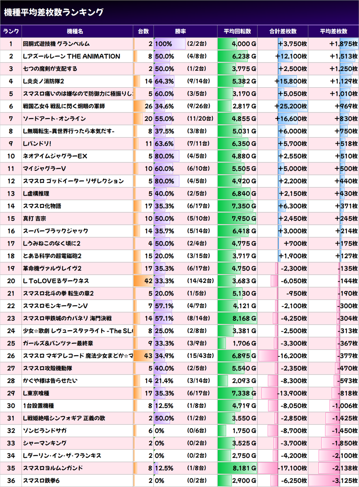The width and height of the screenshot is (359, 487).
Task: Click ネオアイムジャグラーEX machine name
Action: (x=55, y=156)
